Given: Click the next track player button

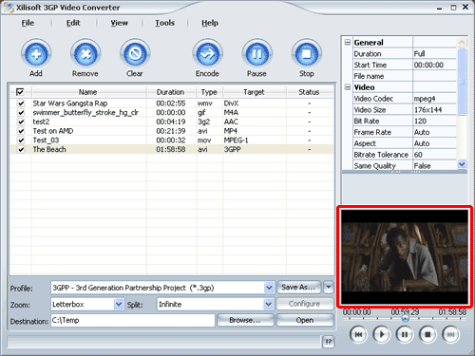Looking at the screenshot, I should pyautogui.click(x=450, y=334).
